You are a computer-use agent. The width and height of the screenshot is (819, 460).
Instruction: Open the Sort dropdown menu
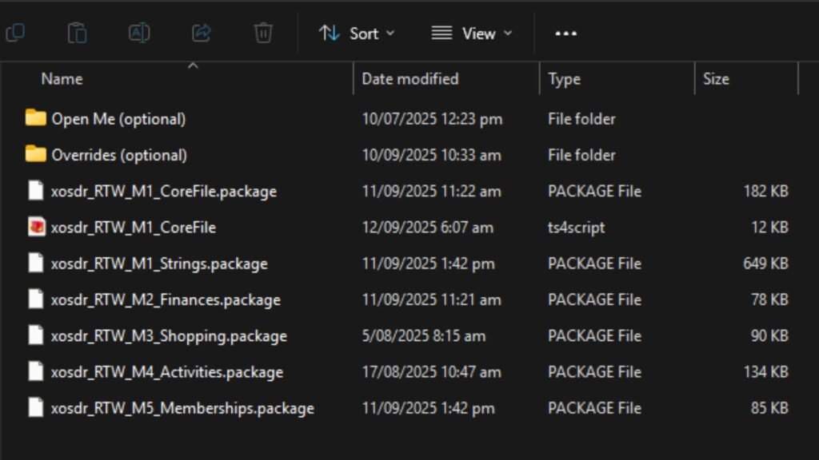[356, 34]
